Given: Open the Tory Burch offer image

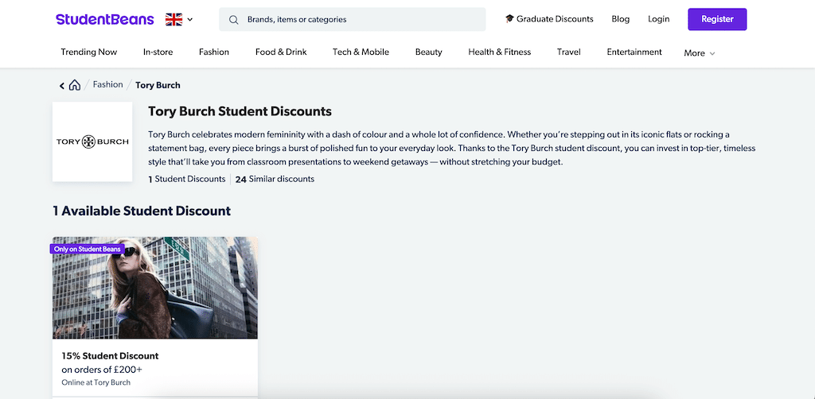Looking at the screenshot, I should pos(155,288).
